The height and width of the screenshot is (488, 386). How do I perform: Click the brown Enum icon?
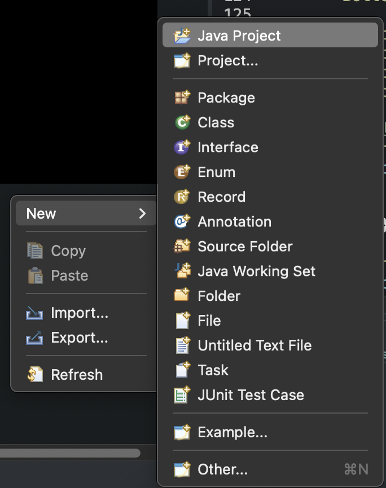point(182,172)
